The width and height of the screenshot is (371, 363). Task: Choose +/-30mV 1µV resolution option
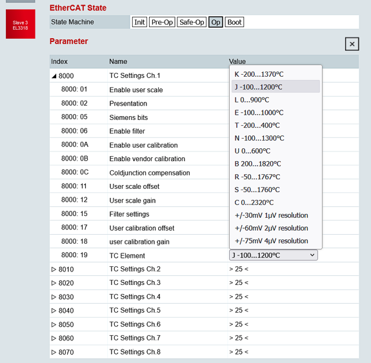276,215
